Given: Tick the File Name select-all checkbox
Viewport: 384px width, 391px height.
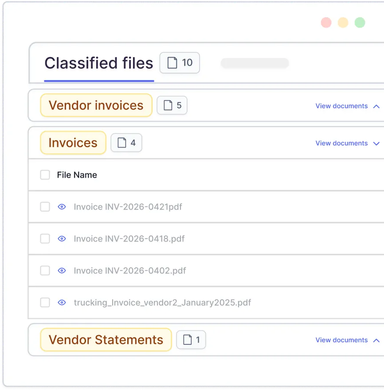Looking at the screenshot, I should point(45,175).
